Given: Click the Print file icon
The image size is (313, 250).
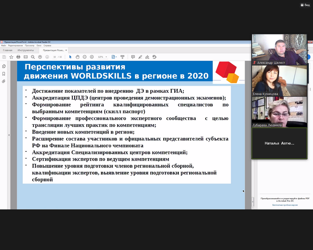Looking at the screenshot, I should click(18, 57).
